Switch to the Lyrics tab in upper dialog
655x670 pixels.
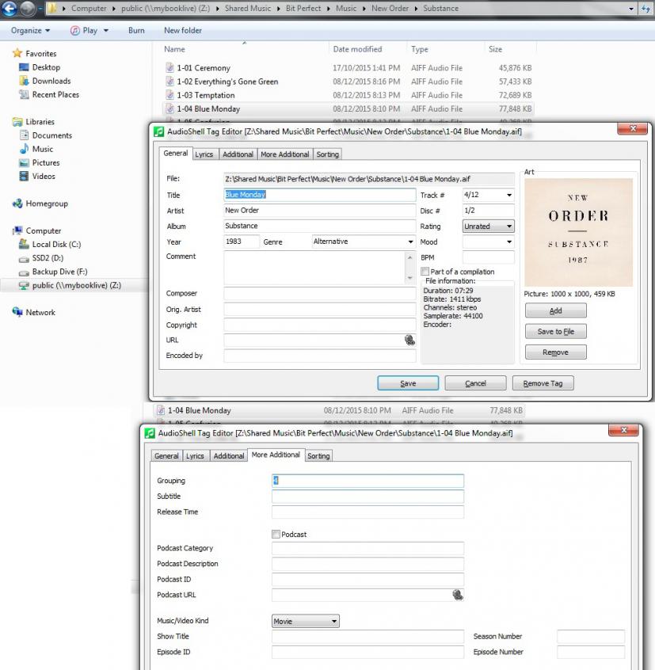[x=204, y=154]
